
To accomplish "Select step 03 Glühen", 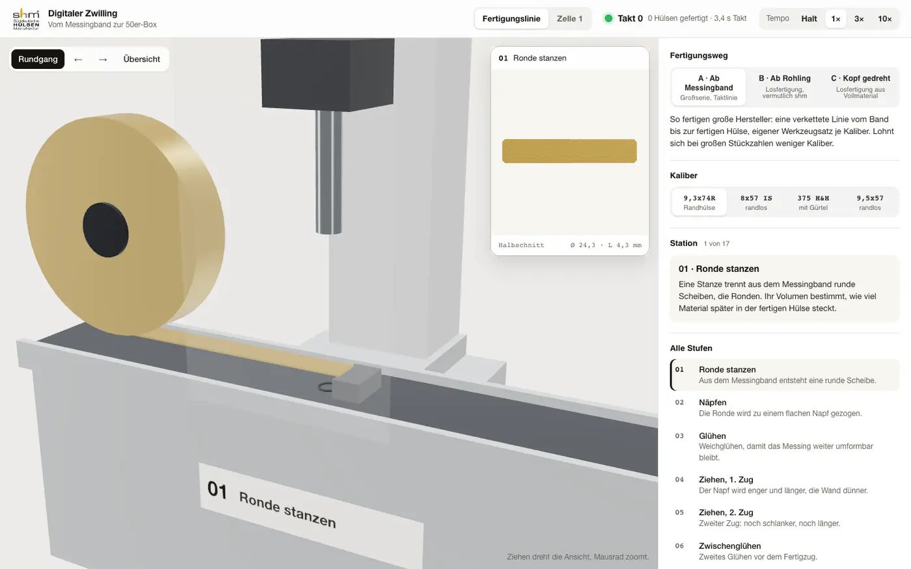I will [785, 446].
